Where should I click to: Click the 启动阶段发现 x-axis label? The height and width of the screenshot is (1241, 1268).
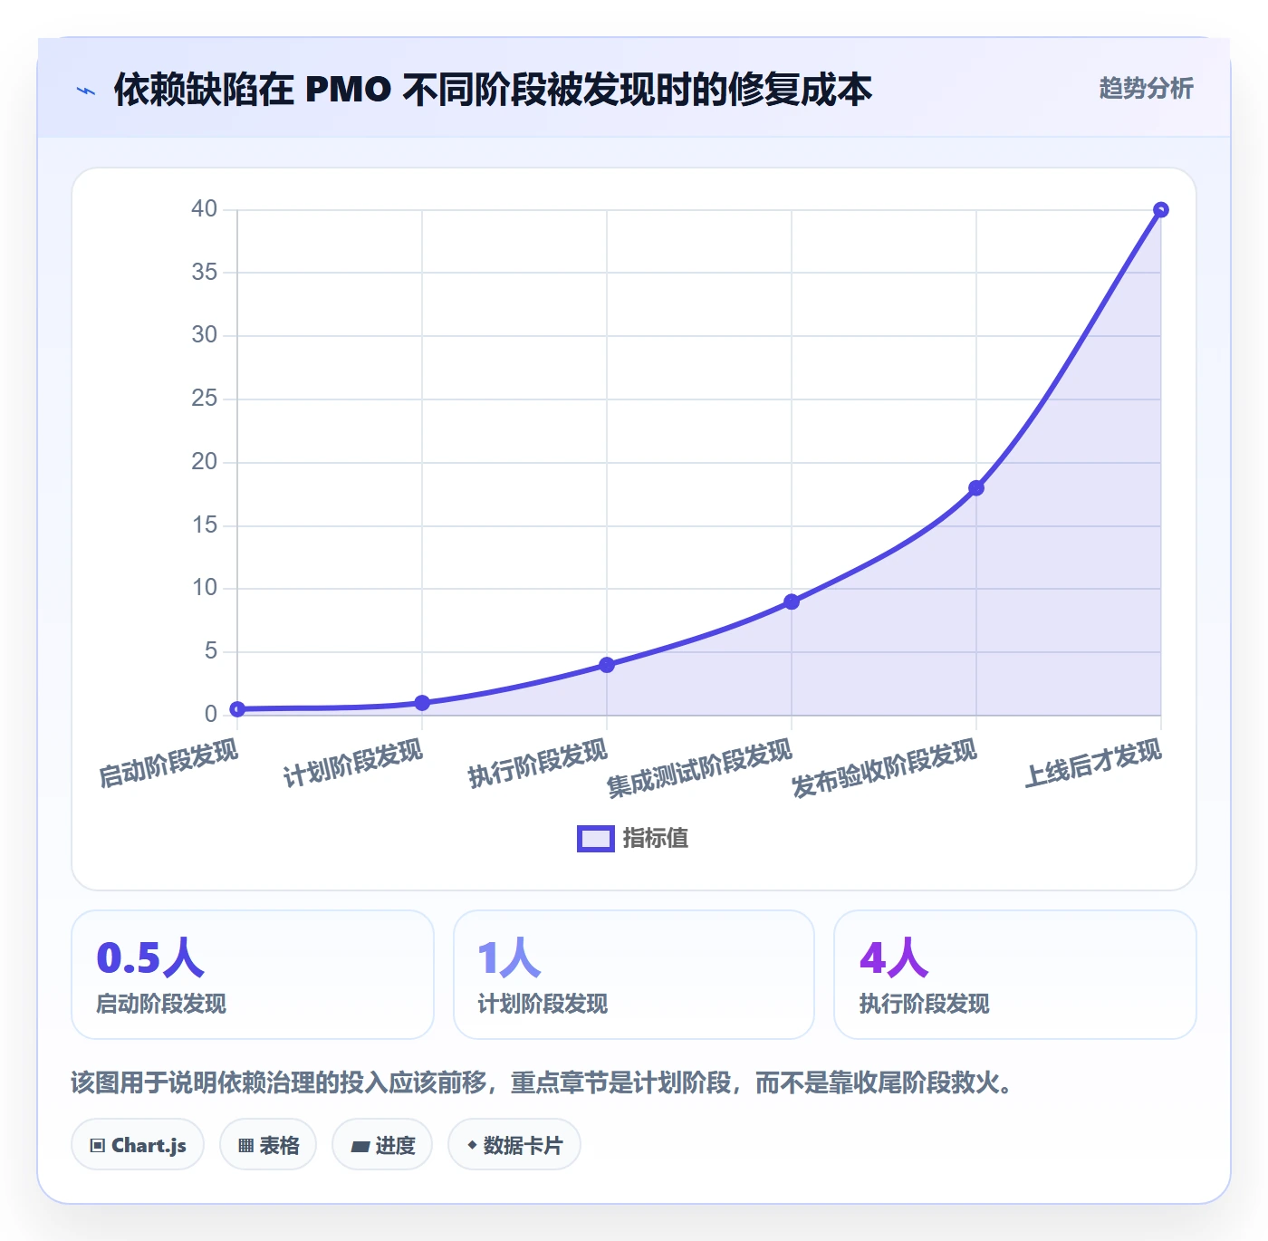(168, 763)
